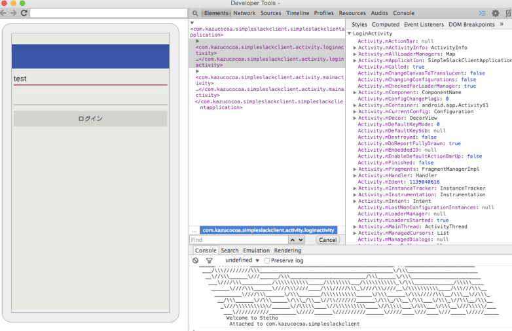The height and width of the screenshot is (331, 512).
Task: Click the forward navigation arrow
Action: [x=13, y=13]
